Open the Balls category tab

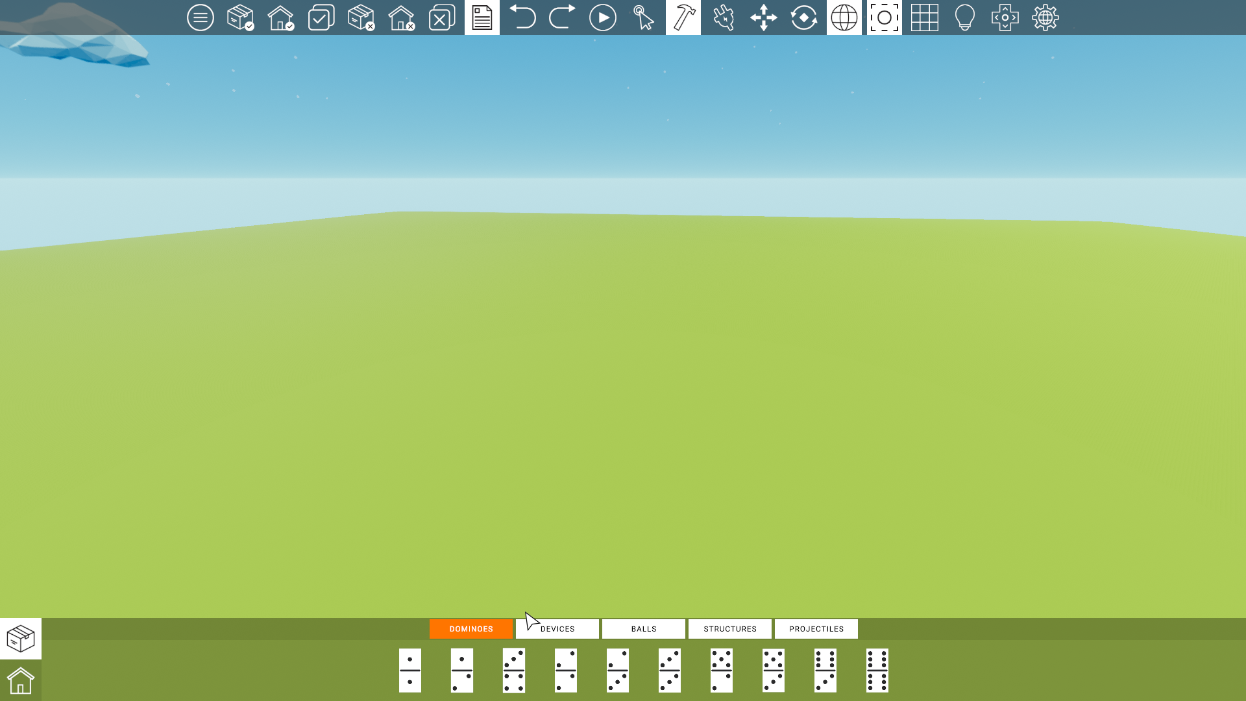pos(644,629)
